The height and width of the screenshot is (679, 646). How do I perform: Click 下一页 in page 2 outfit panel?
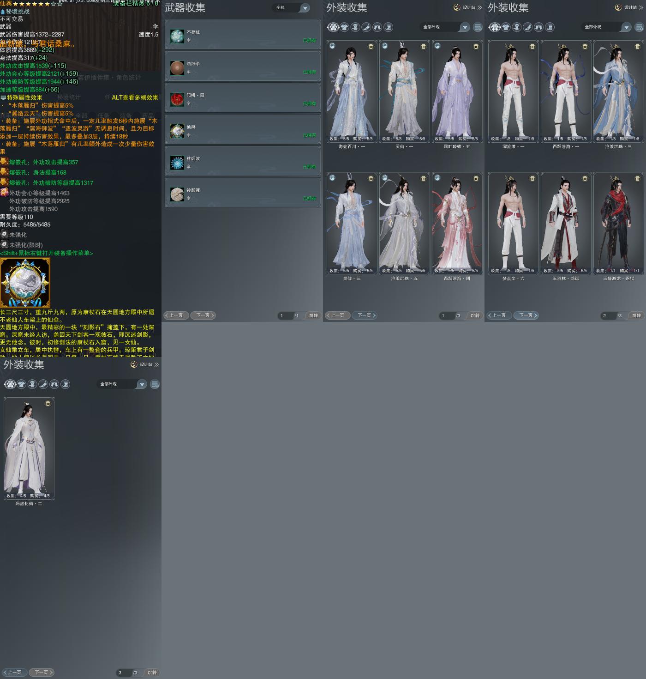click(526, 315)
